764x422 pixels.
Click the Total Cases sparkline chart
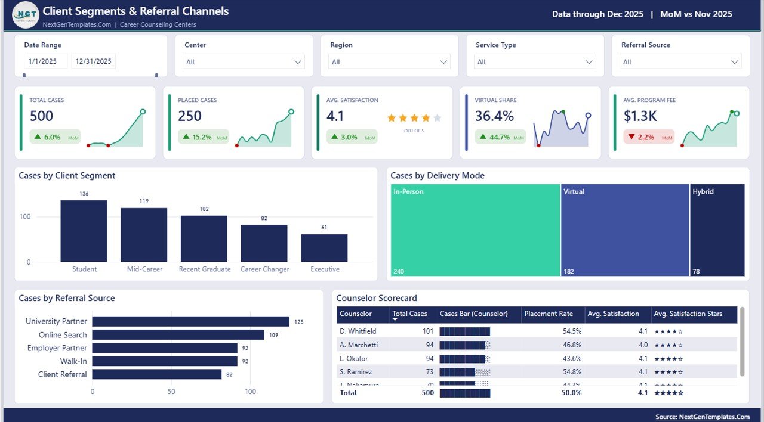coord(116,128)
